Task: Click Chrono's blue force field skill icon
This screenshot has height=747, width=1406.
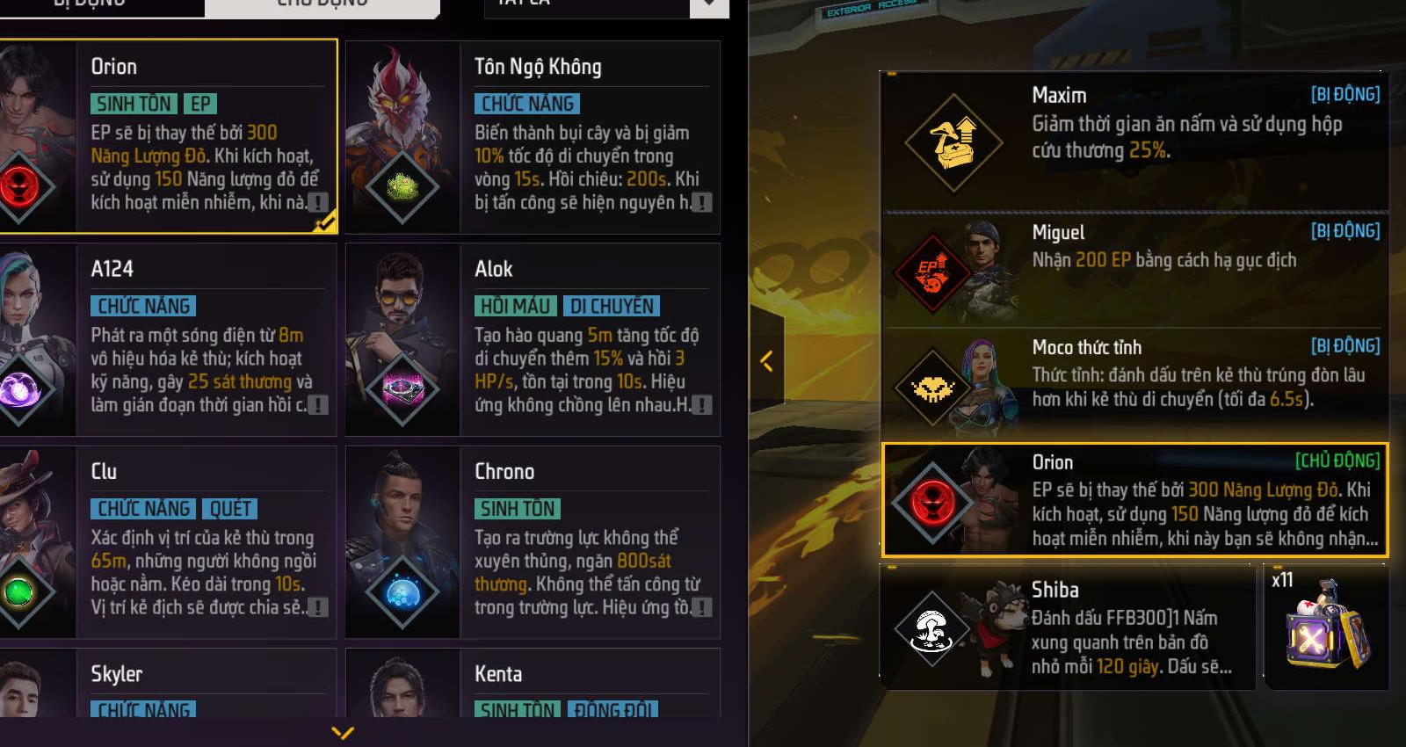Action: (402, 591)
